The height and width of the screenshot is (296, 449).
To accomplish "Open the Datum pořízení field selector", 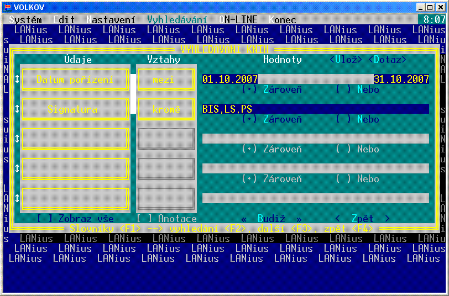I will [75, 79].
